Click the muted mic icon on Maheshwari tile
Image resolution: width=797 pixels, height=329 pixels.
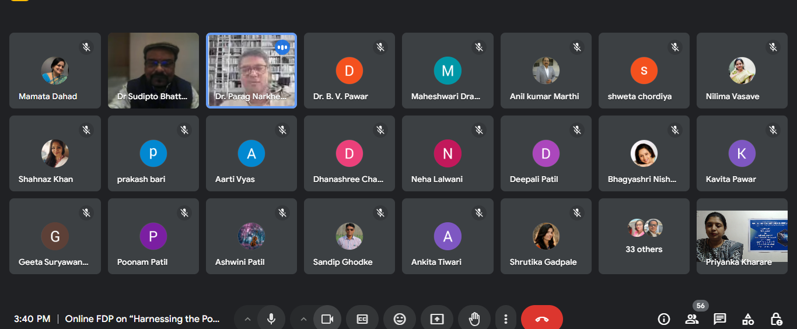click(x=479, y=47)
